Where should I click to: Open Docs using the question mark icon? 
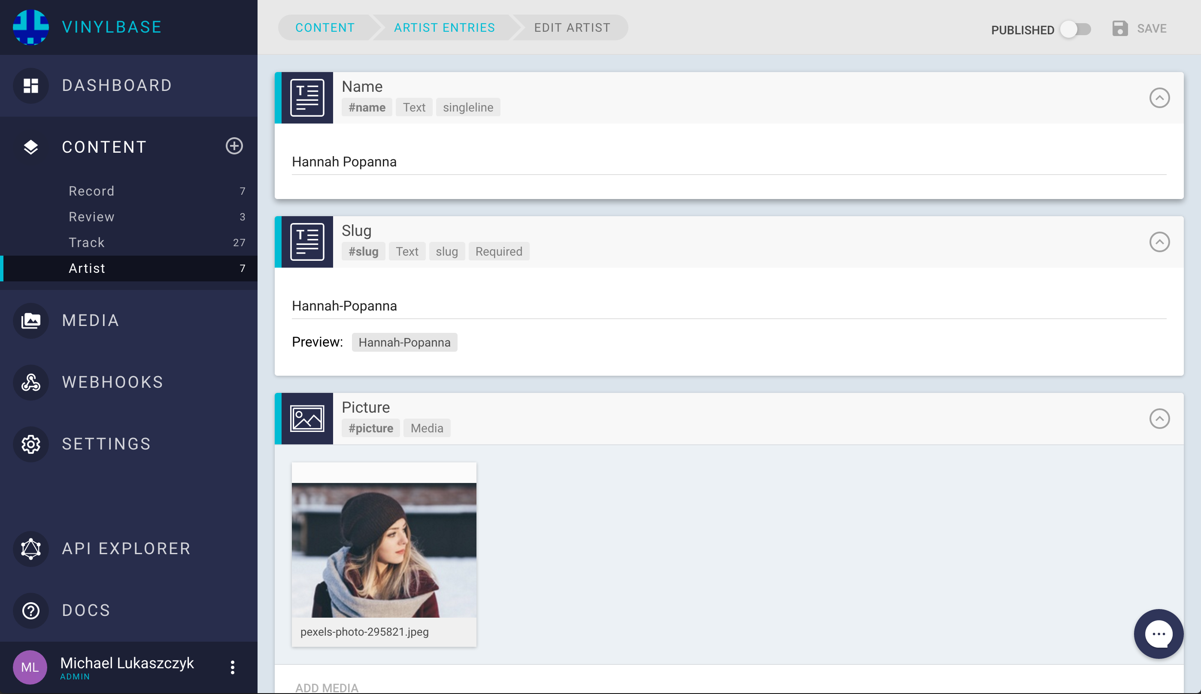(x=30, y=611)
